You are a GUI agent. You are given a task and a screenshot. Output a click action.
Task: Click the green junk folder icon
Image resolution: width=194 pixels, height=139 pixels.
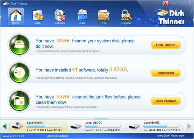[19, 101]
